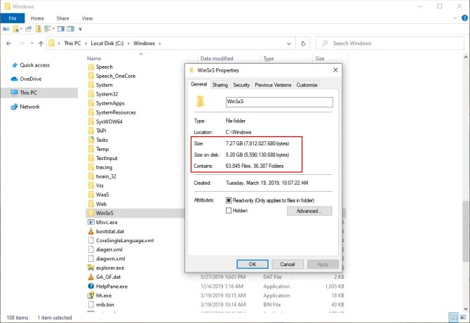Click the Rename icon in quick access toolbar
Viewport: 470px width, 323px height.
pos(6,29)
